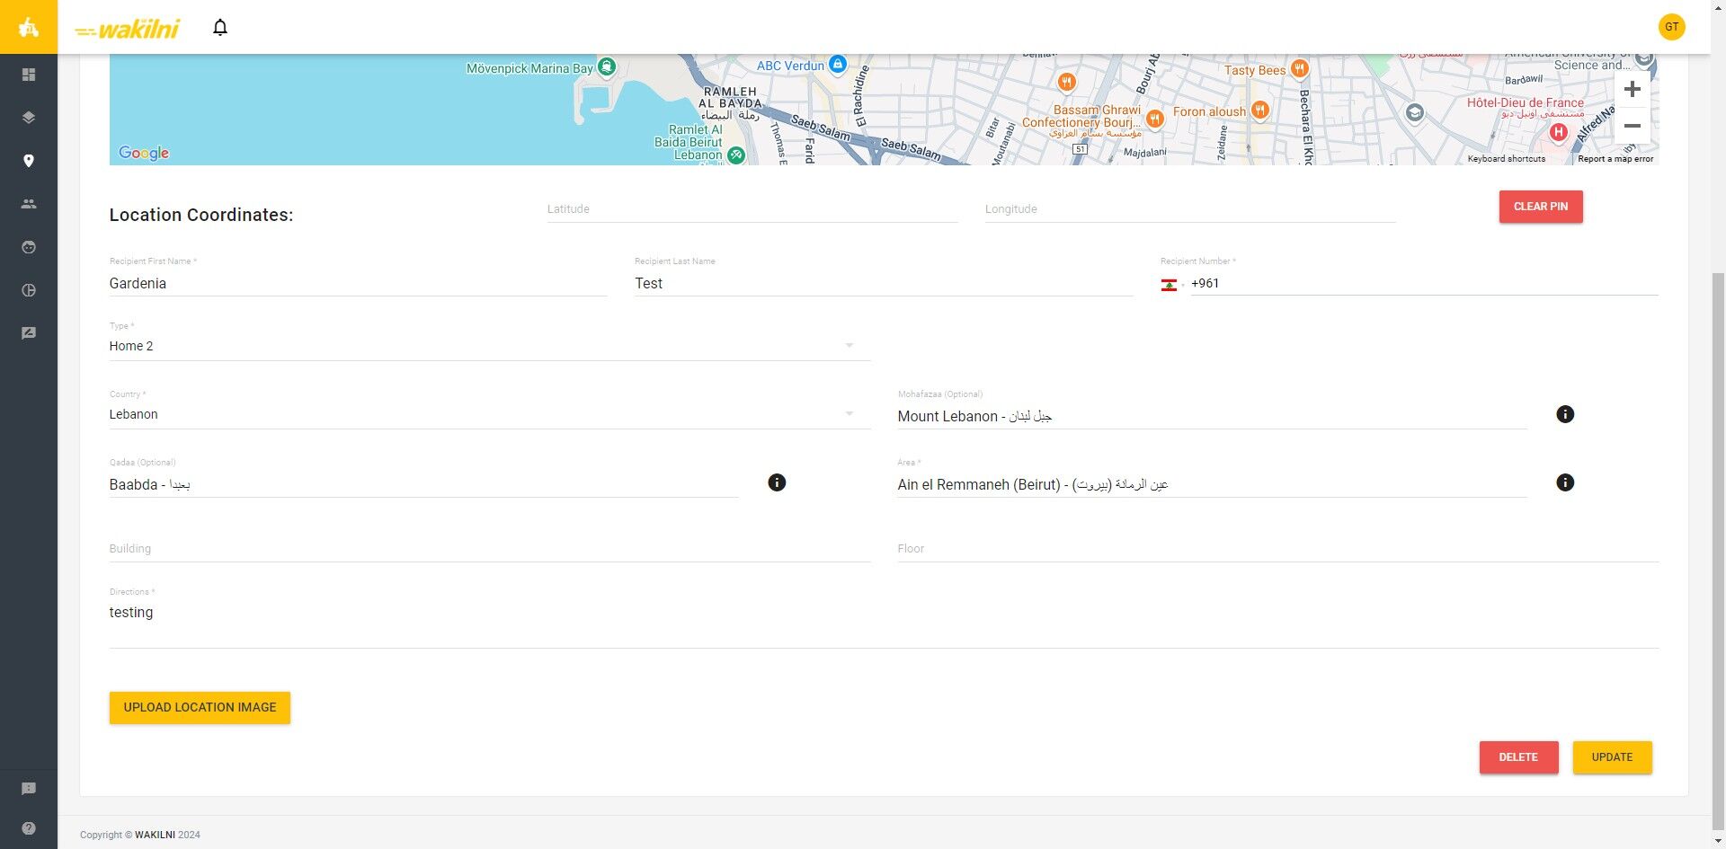The image size is (1726, 849).
Task: Open the dashboard grid icon in sidebar
Action: (29, 75)
